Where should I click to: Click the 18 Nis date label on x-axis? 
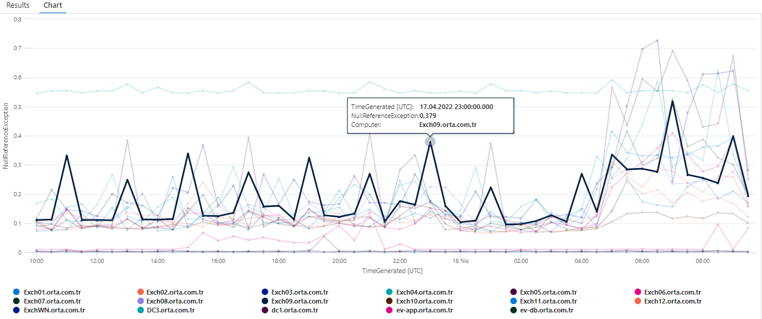[x=460, y=261]
